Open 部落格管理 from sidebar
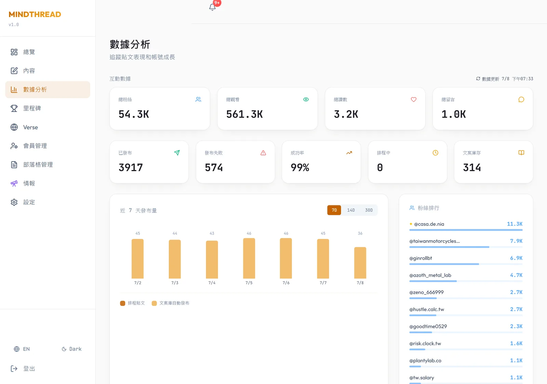 pyautogui.click(x=48, y=165)
